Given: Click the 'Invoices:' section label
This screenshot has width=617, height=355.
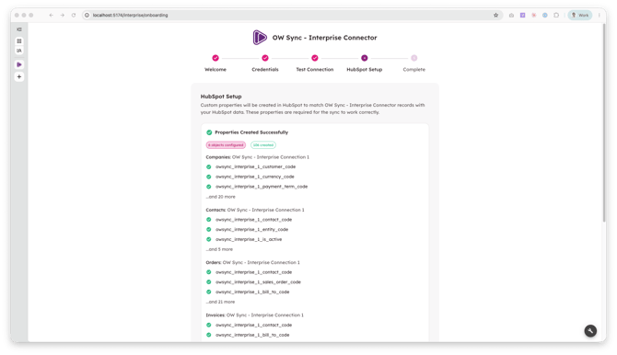Looking at the screenshot, I should [215, 315].
